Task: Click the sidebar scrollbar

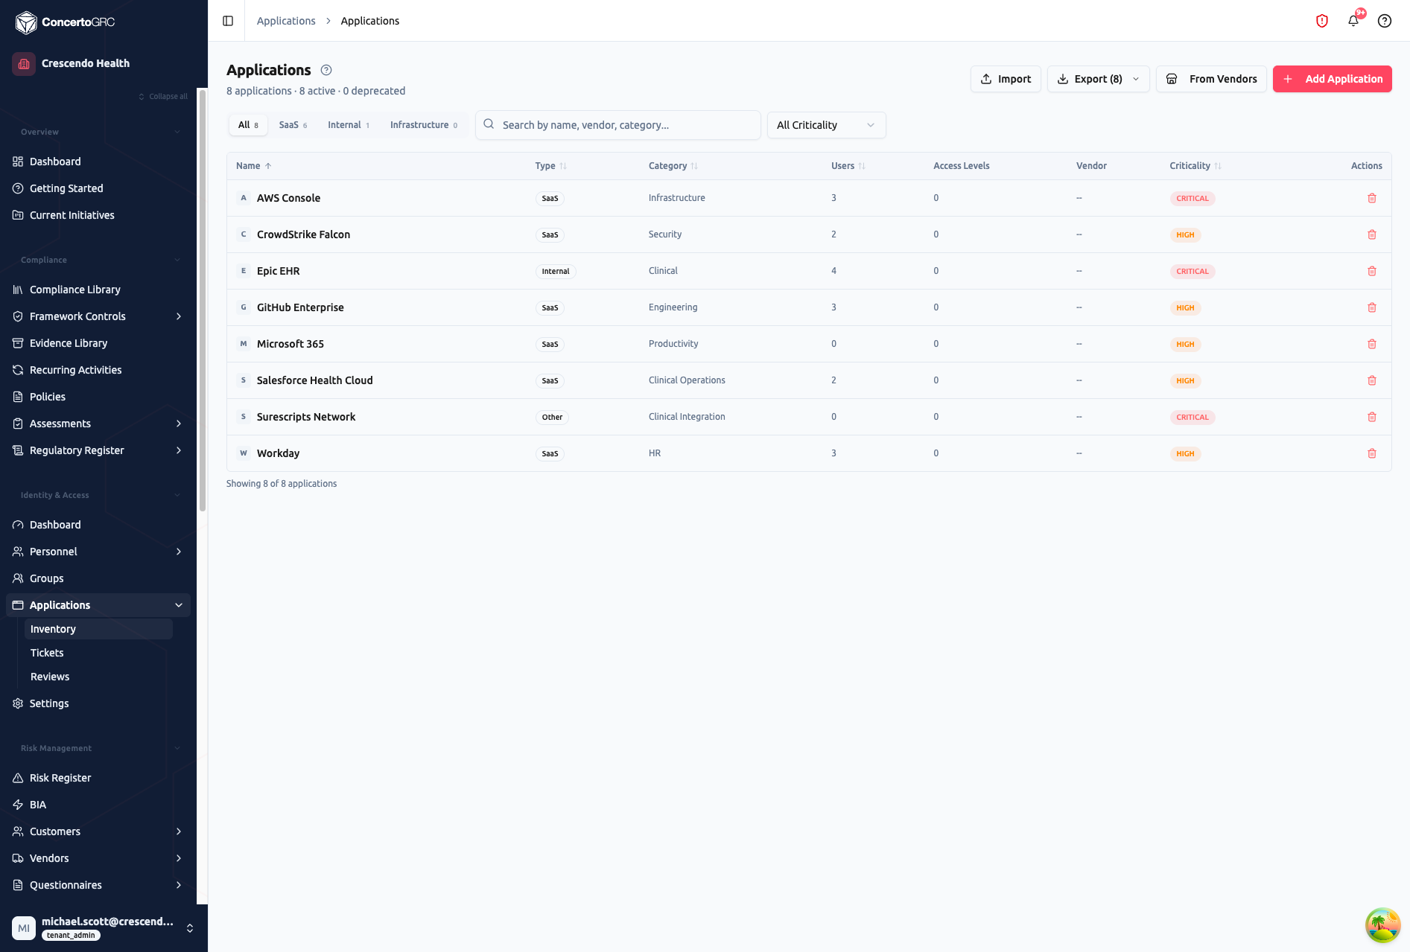Action: 202,301
